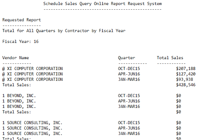Click the $207,188 sales amount
The image size is (203, 140).
click(x=186, y=68)
